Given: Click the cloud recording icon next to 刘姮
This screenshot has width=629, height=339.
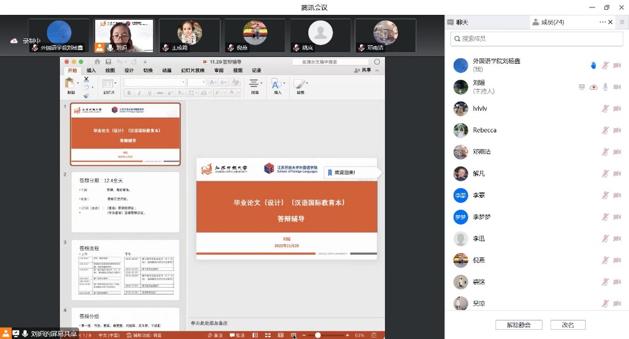Looking at the screenshot, I should tap(593, 87).
